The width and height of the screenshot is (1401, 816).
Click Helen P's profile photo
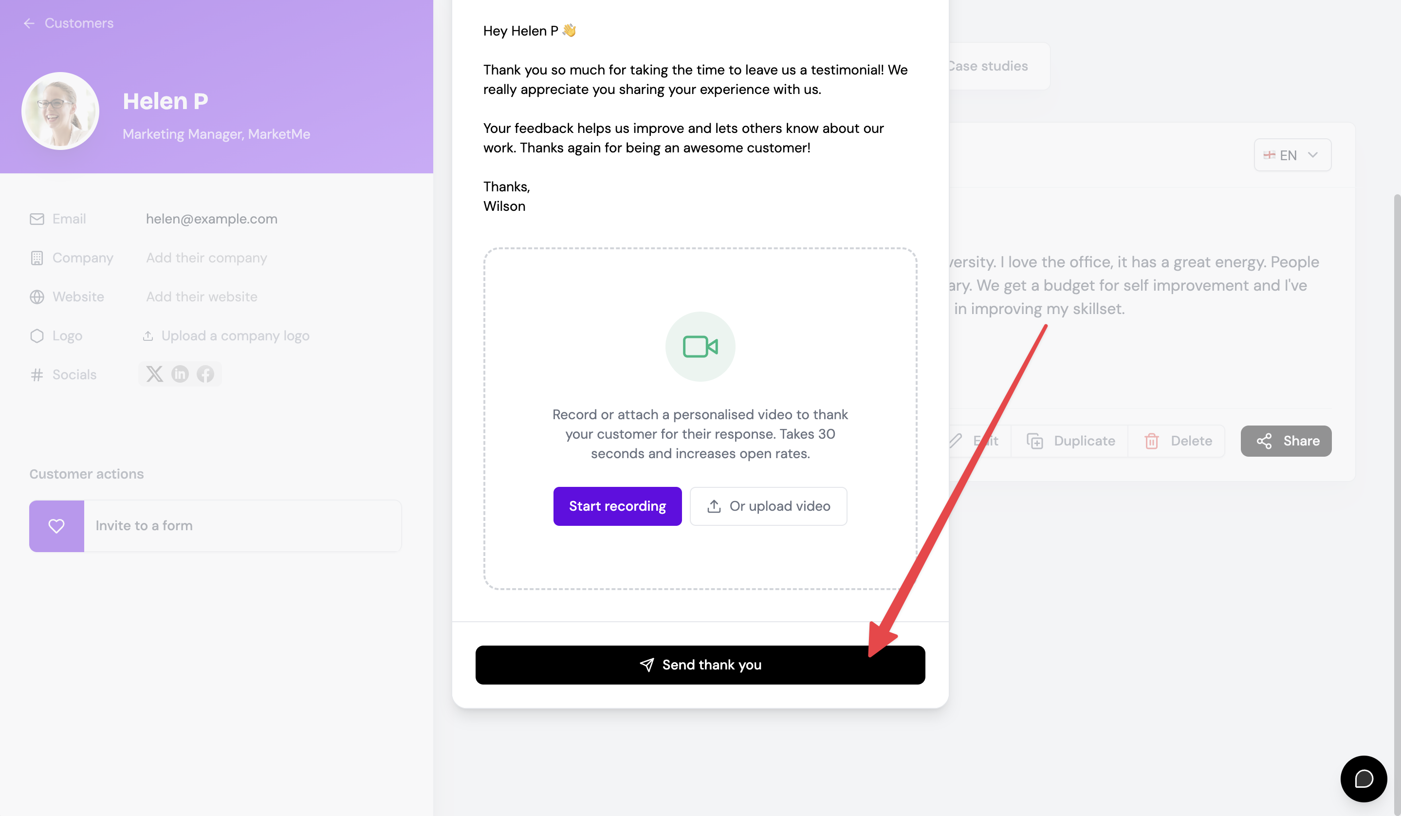coord(60,111)
